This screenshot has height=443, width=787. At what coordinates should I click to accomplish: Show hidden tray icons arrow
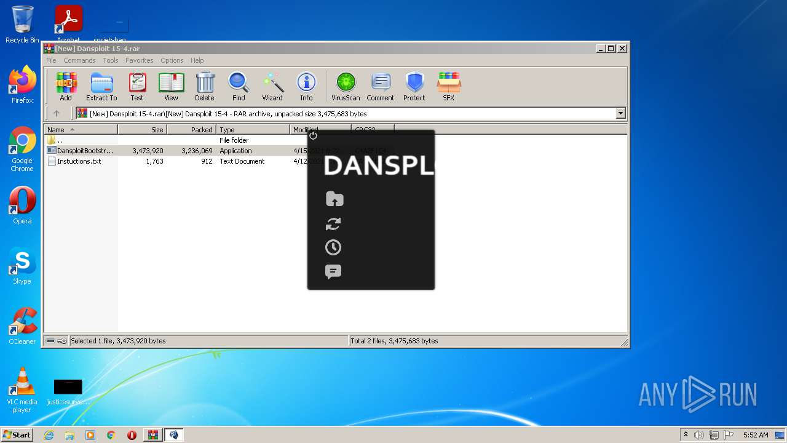[x=686, y=435]
